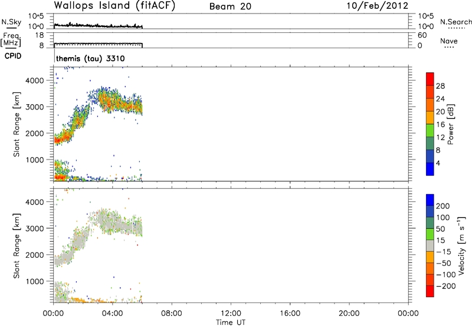Click the 'Beam 20' header label
Viewport: 472px width, 326px height.
coord(230,6)
